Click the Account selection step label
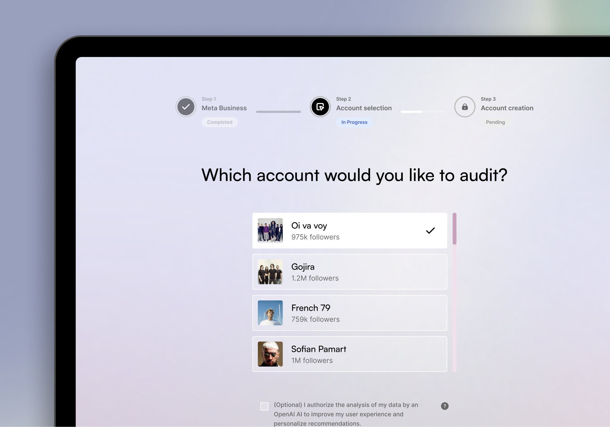The height and width of the screenshot is (427, 610). point(364,108)
